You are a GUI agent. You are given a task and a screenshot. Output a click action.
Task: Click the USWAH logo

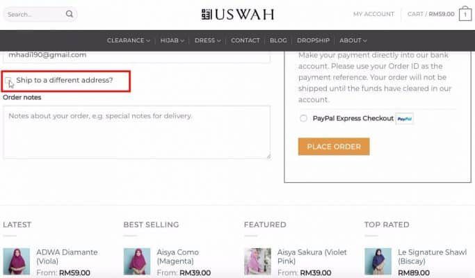pyautogui.click(x=238, y=14)
